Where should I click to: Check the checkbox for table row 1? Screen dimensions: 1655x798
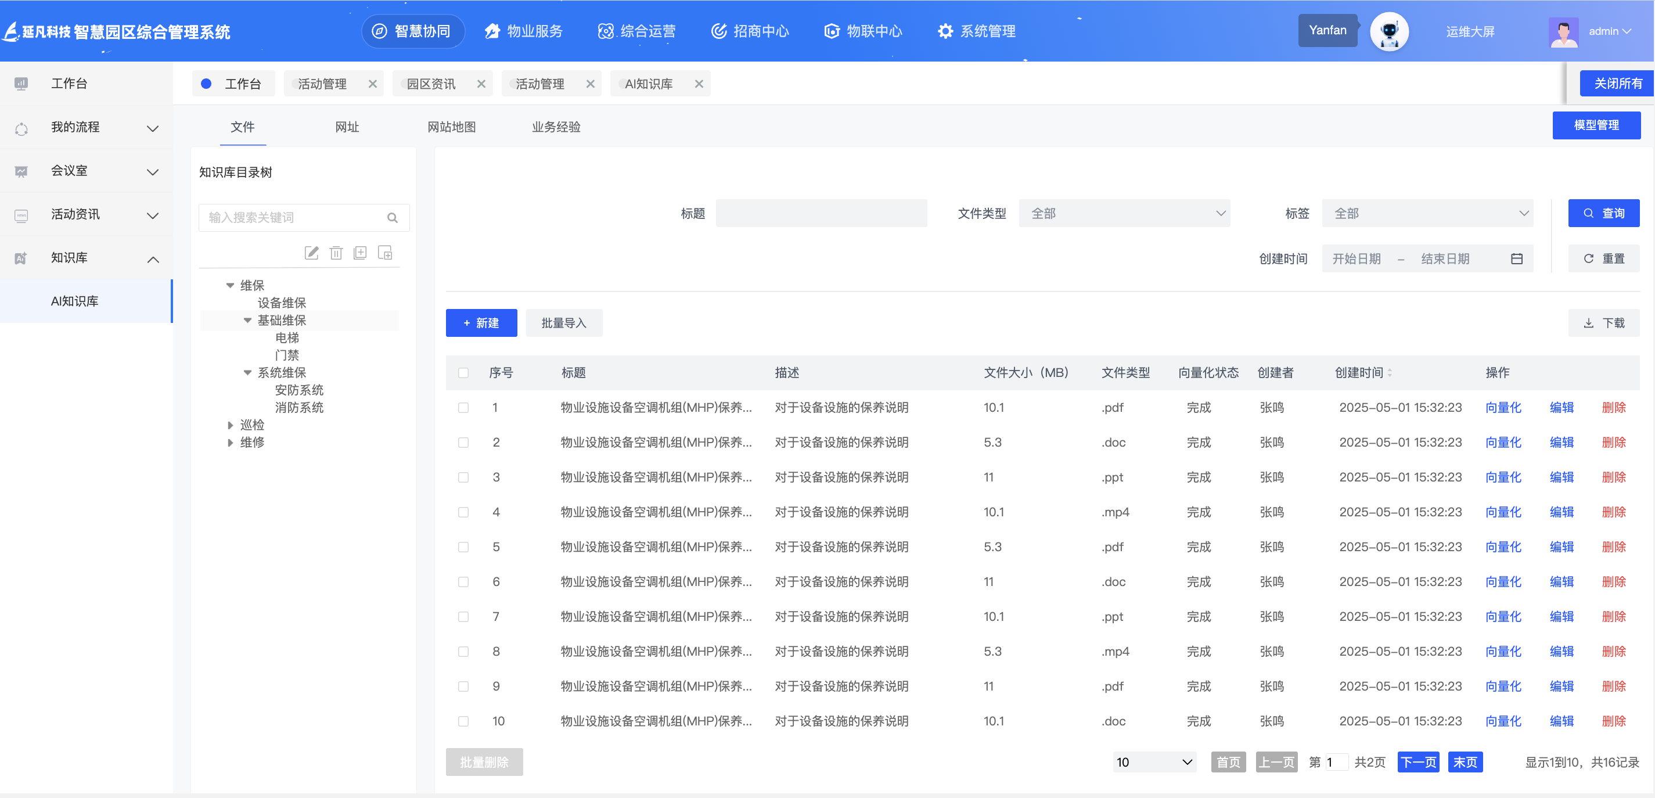point(463,408)
